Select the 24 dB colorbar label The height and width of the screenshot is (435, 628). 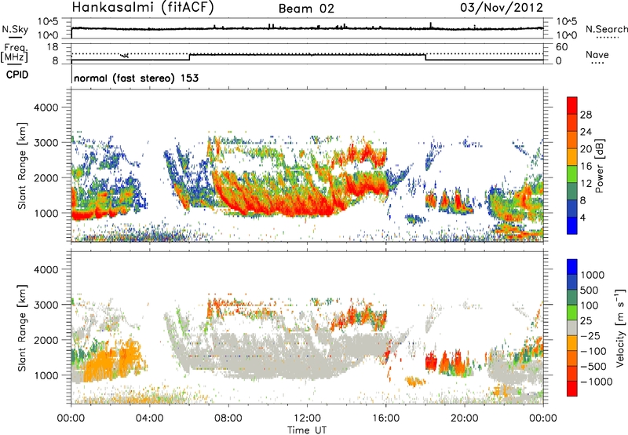(x=586, y=132)
